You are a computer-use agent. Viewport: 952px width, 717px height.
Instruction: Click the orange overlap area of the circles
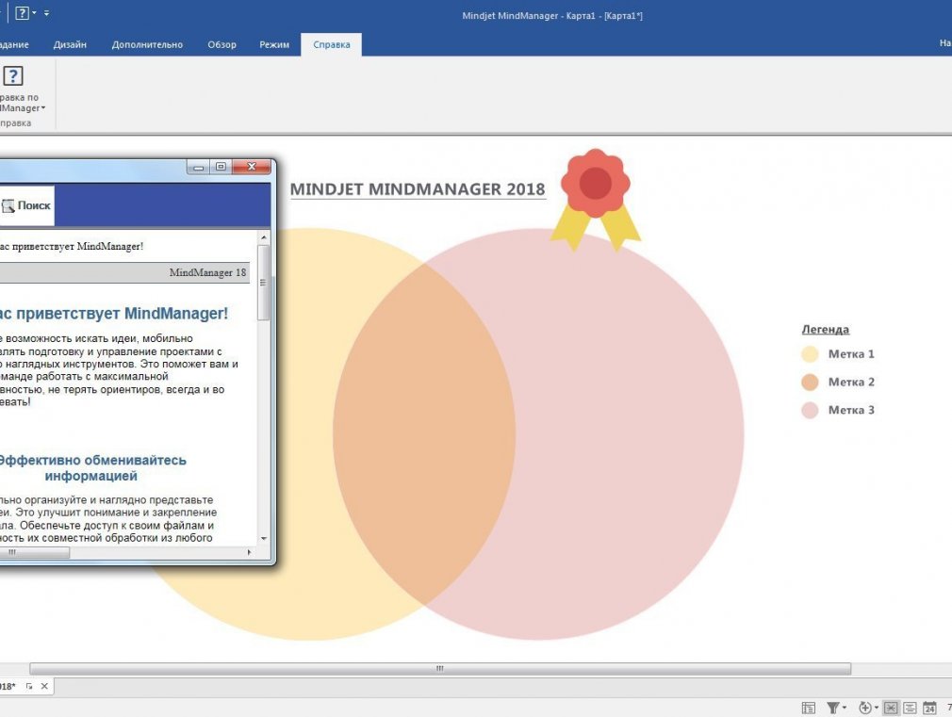click(x=424, y=434)
